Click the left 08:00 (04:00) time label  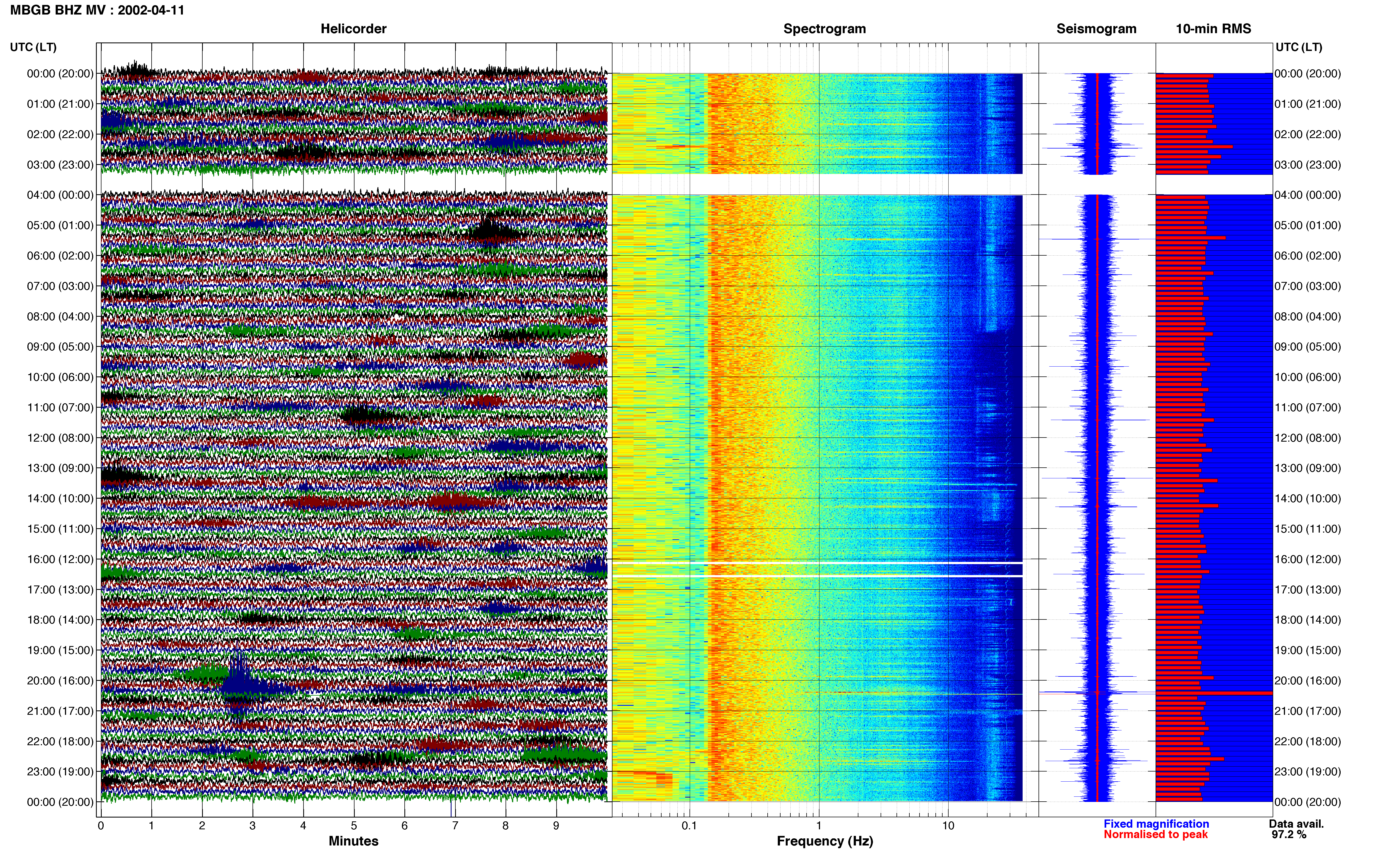[60, 316]
